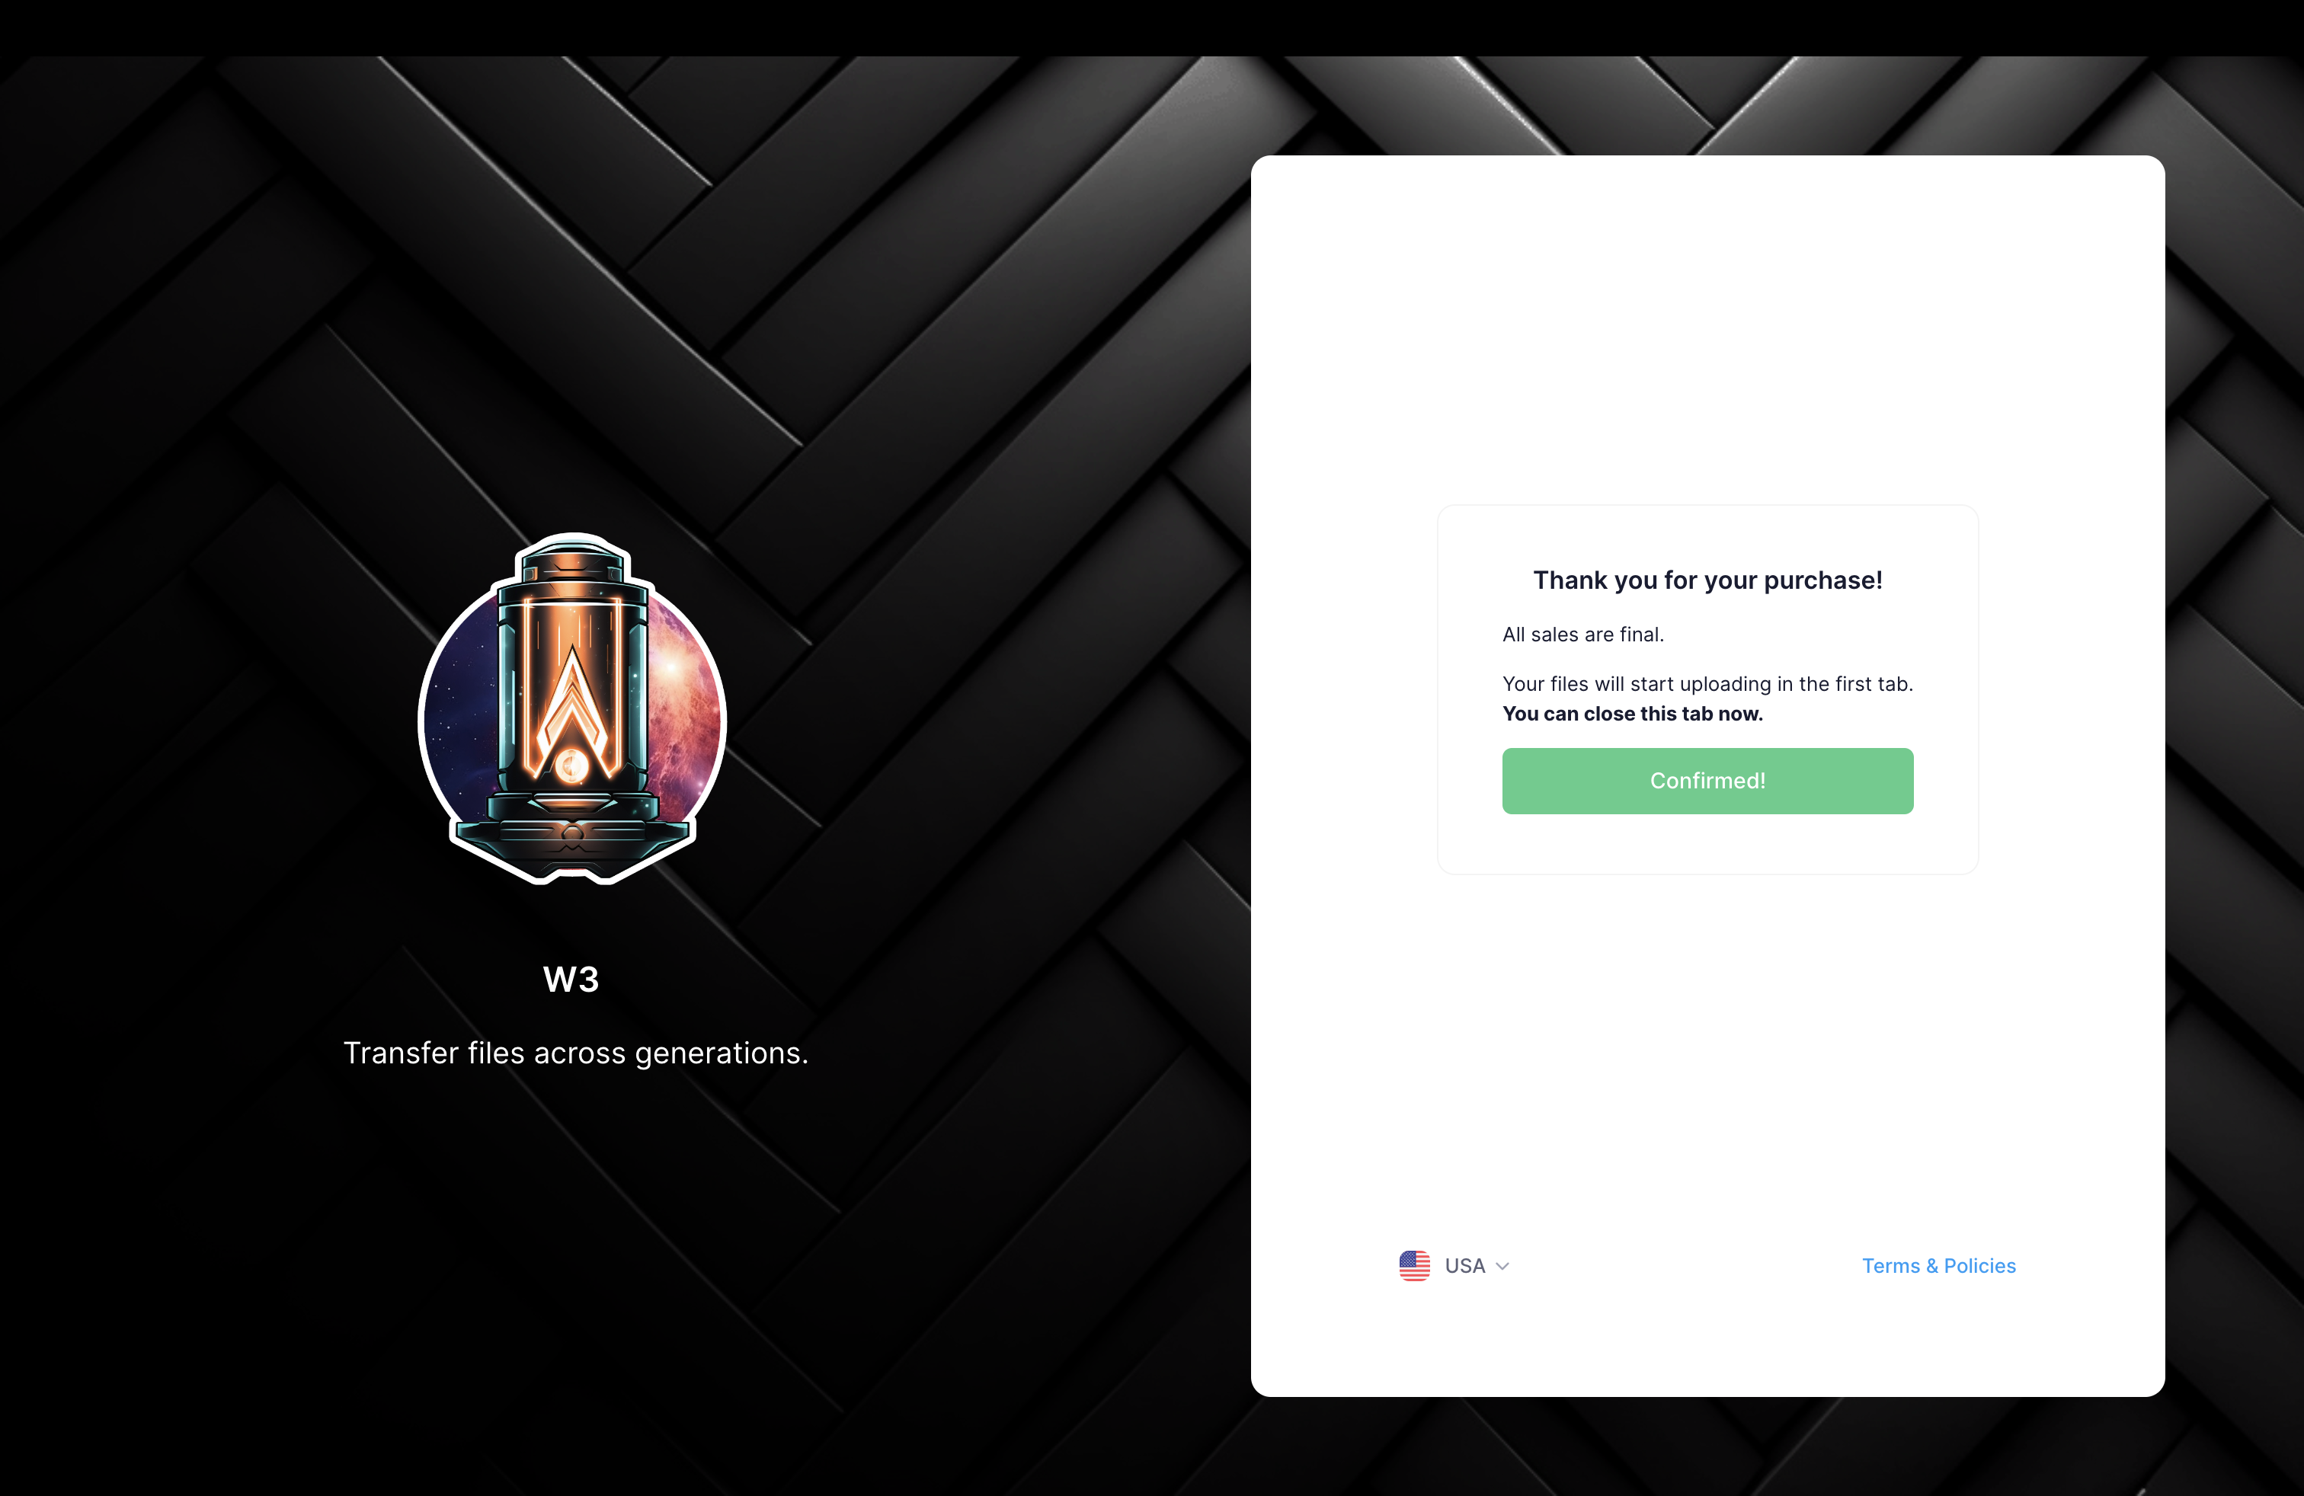Open the Terms & Policies link

click(1939, 1266)
